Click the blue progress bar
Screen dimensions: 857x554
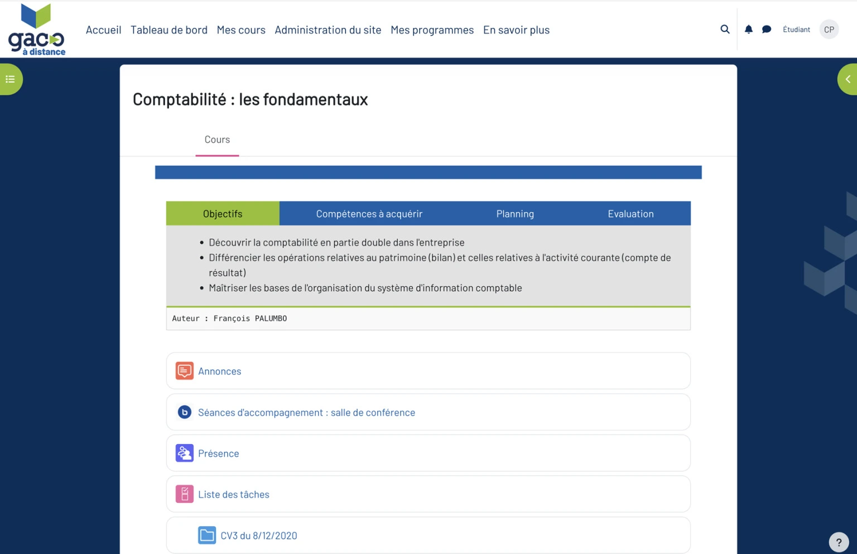pyautogui.click(x=428, y=172)
